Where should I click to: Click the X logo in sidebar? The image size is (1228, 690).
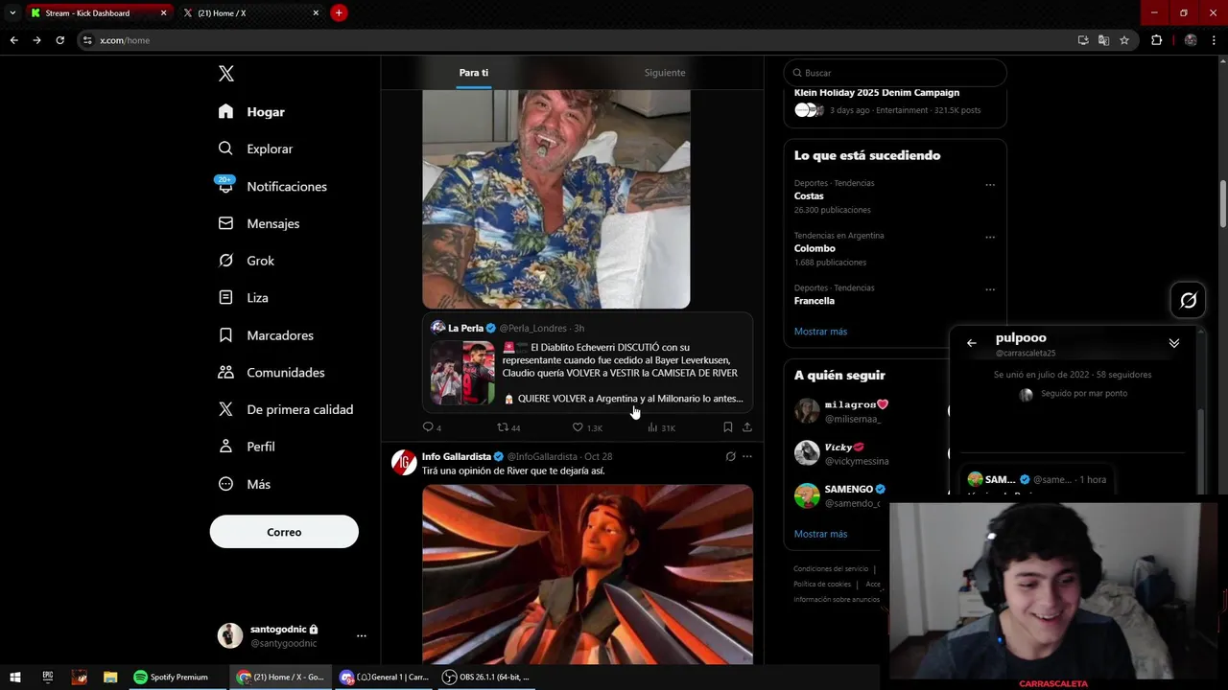click(225, 74)
